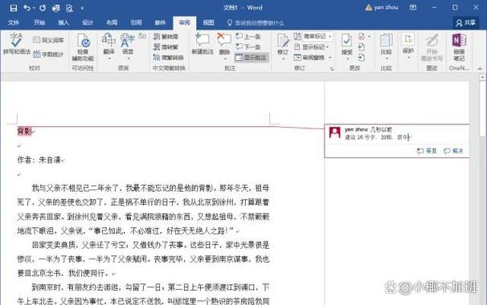Click 接受 accept change icon
487x305 pixels.
(346, 41)
